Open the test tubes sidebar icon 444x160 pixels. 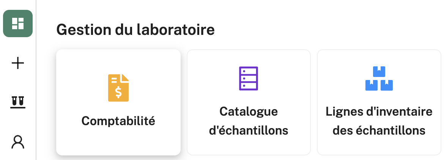click(18, 102)
